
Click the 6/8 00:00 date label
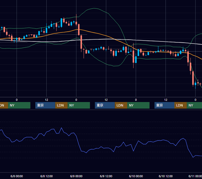coord(17,176)
